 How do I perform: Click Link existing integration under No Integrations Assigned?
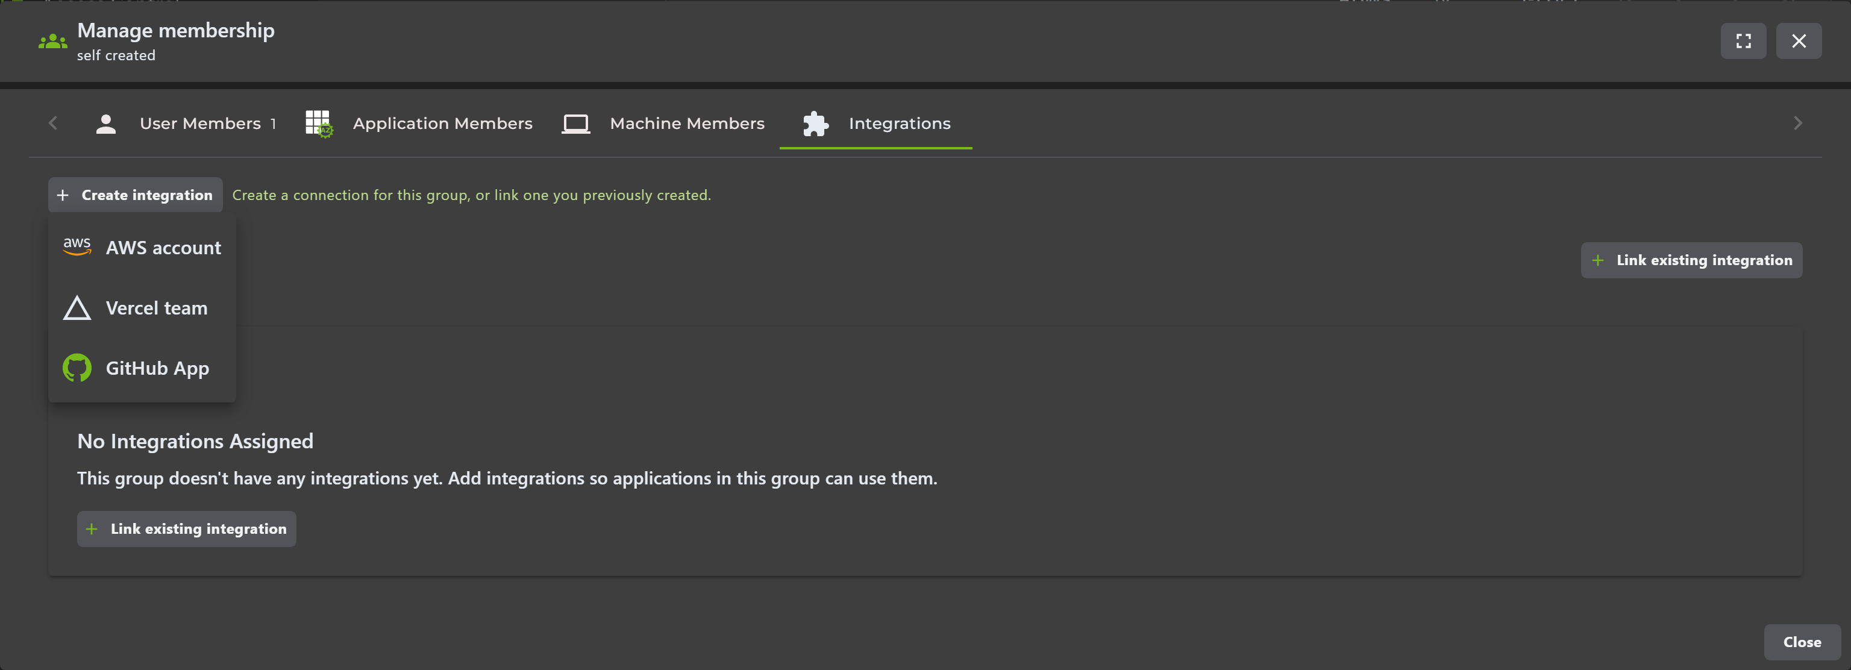[x=186, y=529]
